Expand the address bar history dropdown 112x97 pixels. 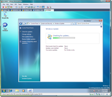coord(71,24)
